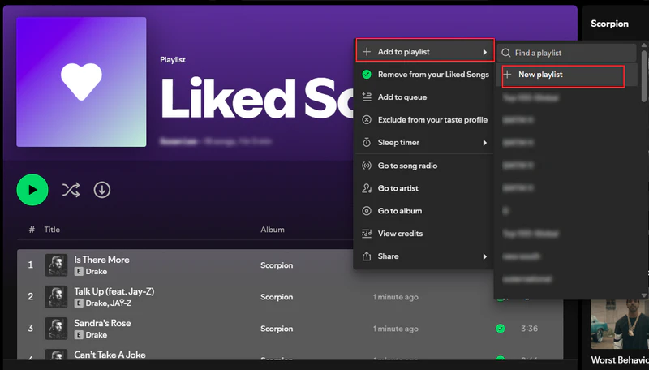Expand the Share submenu arrow

point(484,256)
